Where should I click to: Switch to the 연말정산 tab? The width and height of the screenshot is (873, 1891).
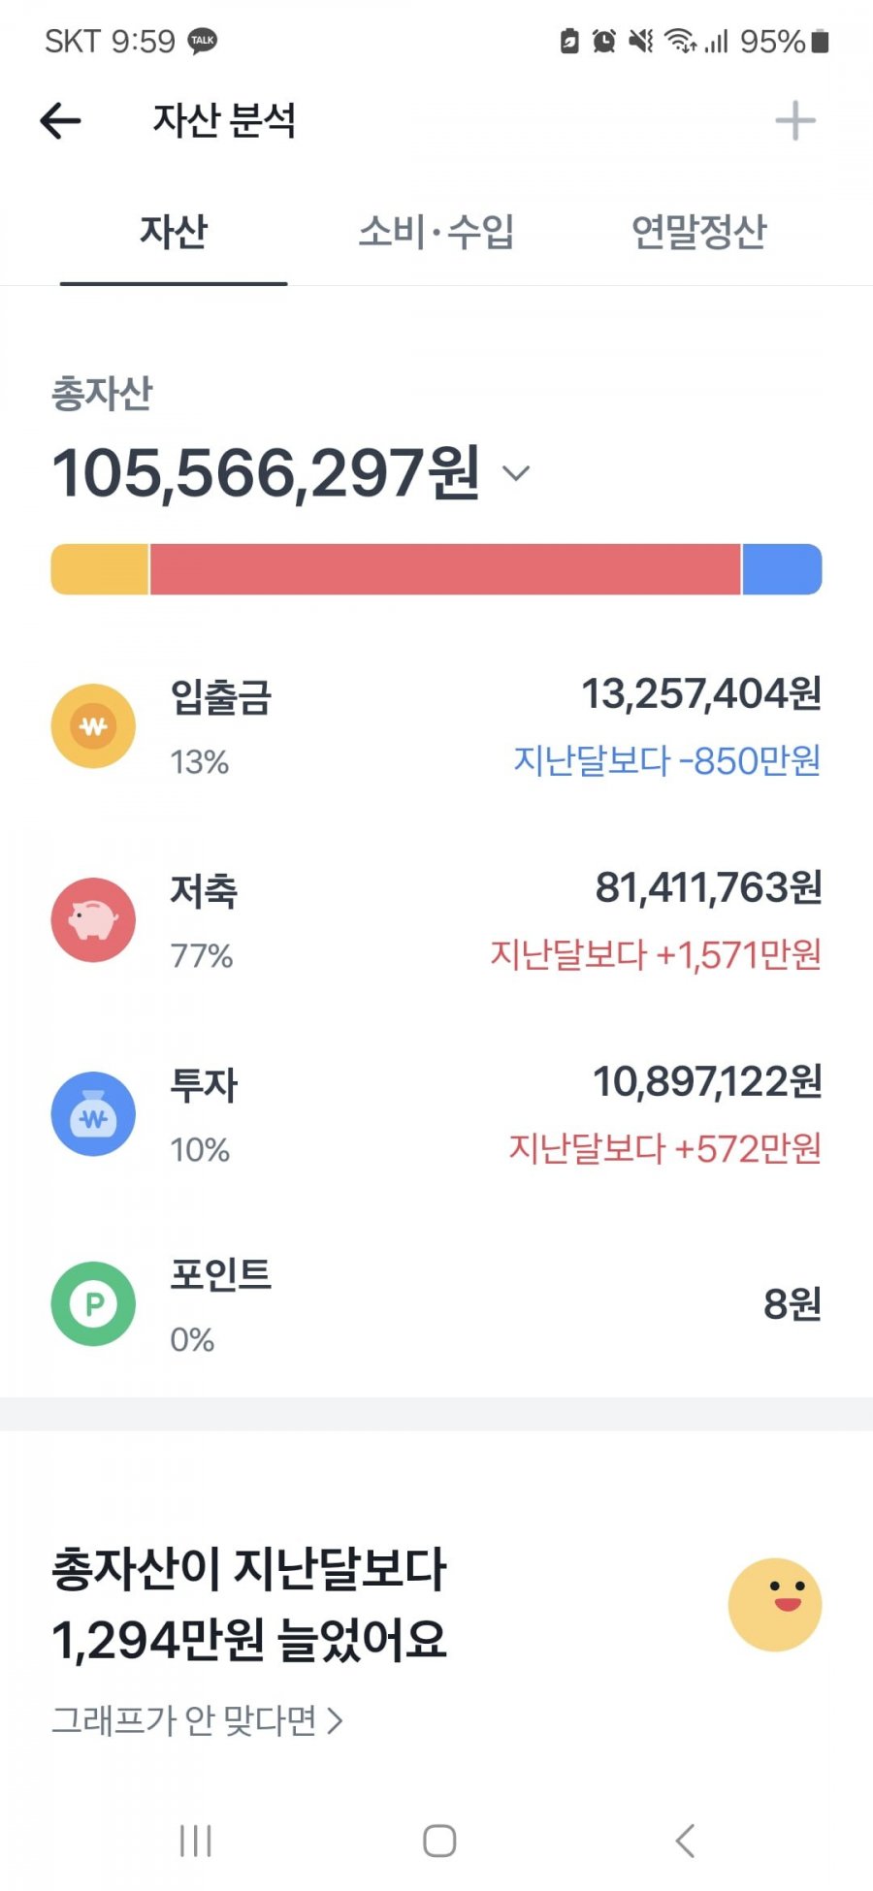(x=698, y=231)
